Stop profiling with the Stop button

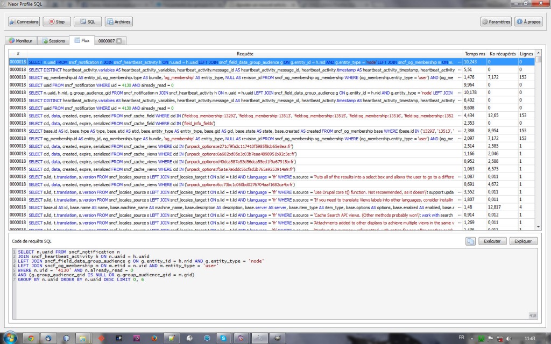[x=56, y=22]
